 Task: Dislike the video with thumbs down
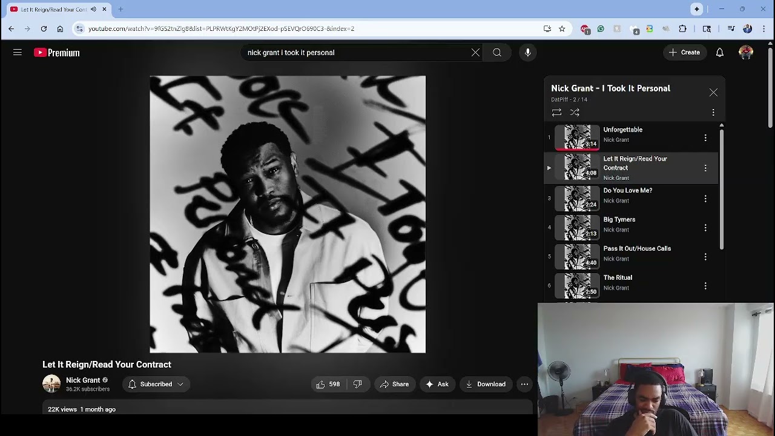point(358,384)
